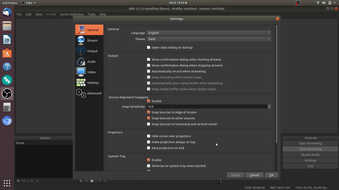Check Make projectors always on top

pos(171,142)
